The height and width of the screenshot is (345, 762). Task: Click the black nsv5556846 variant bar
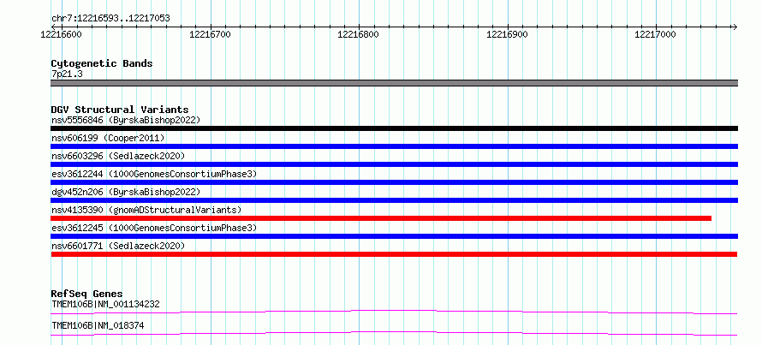(x=395, y=128)
